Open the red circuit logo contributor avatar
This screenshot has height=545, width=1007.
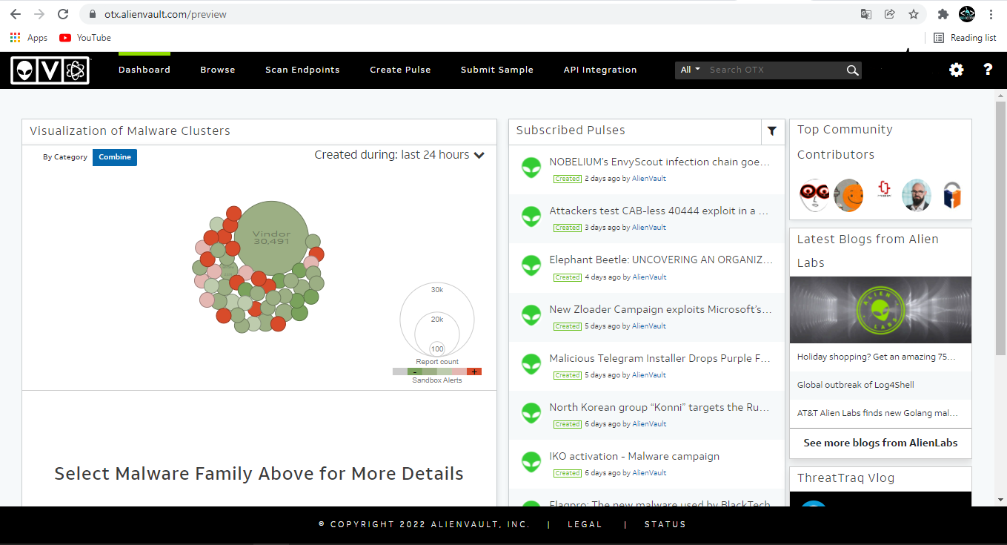(x=883, y=190)
